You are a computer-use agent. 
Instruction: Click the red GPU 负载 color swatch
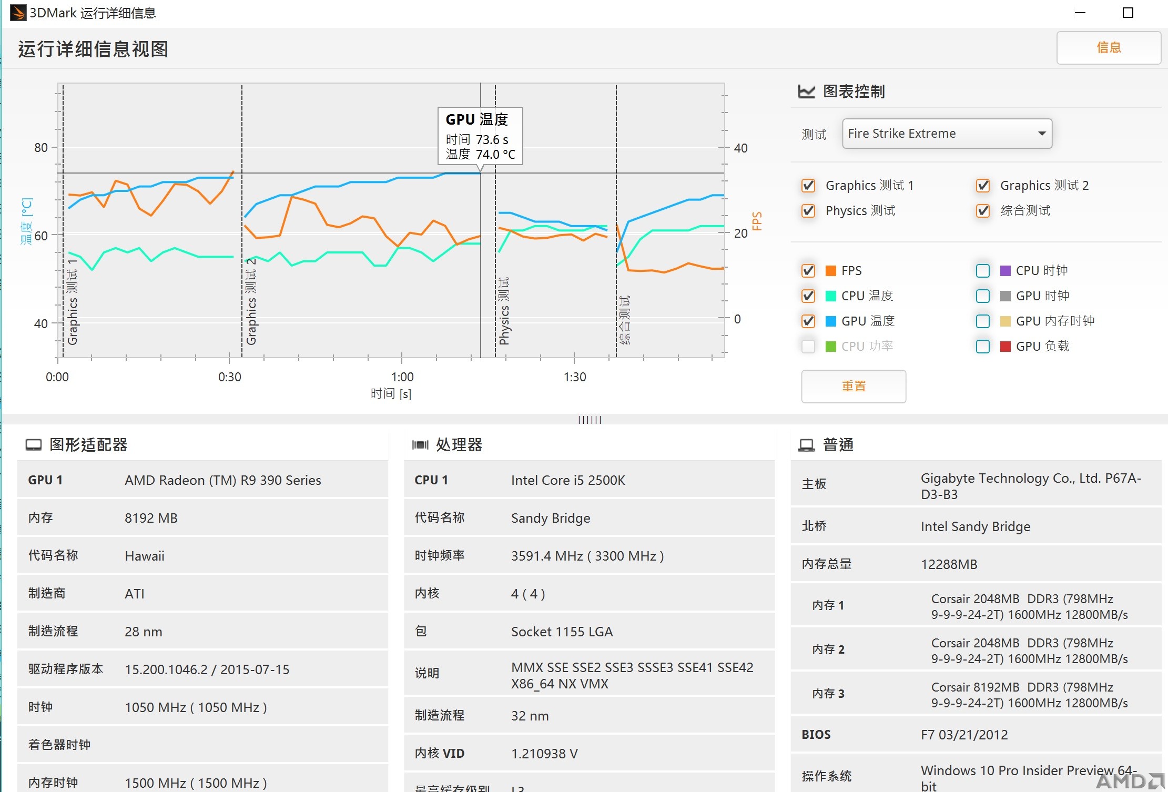[1006, 347]
